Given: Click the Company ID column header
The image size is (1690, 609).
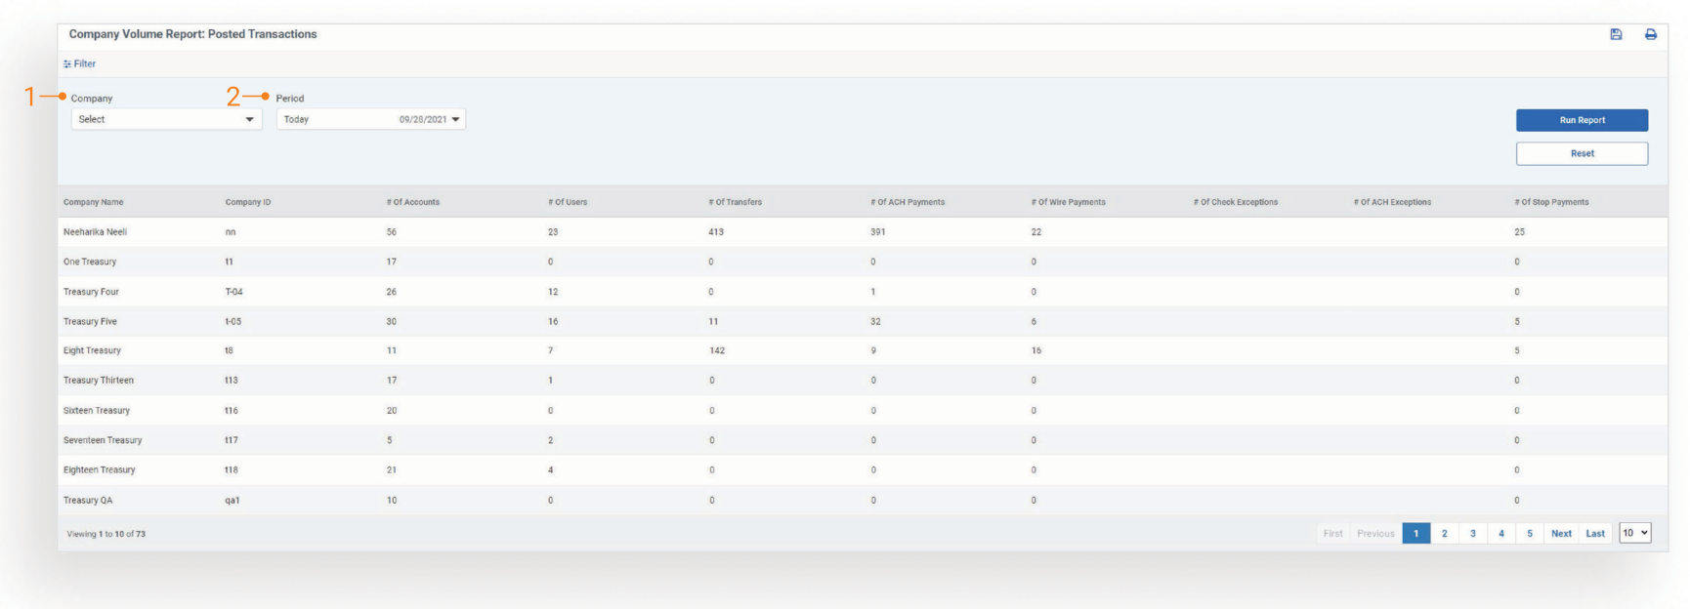Looking at the screenshot, I should pos(248,202).
